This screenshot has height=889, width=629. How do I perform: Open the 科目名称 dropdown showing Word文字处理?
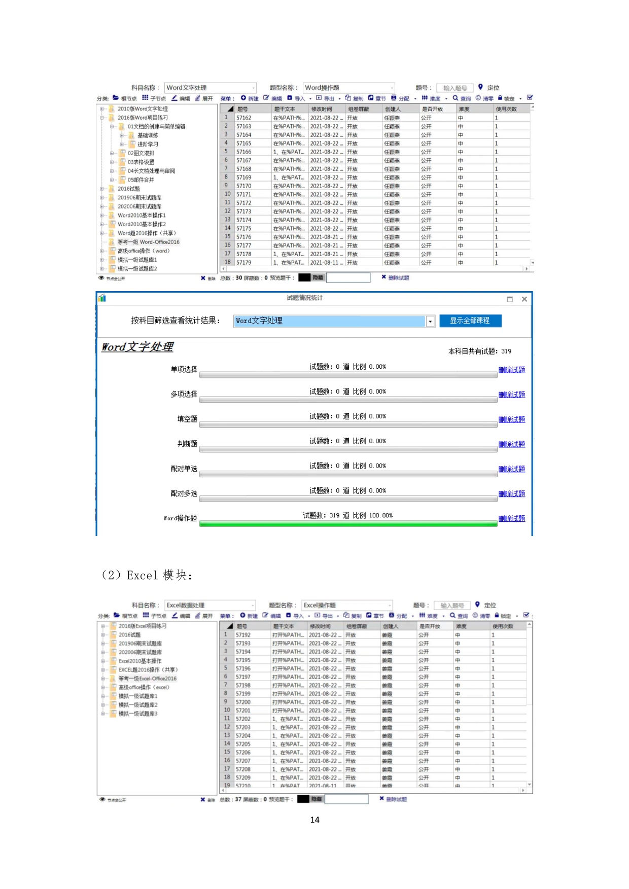[210, 88]
